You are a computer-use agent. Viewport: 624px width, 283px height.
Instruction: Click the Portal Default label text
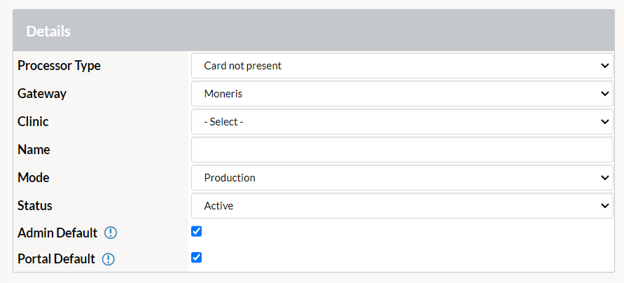pos(56,259)
